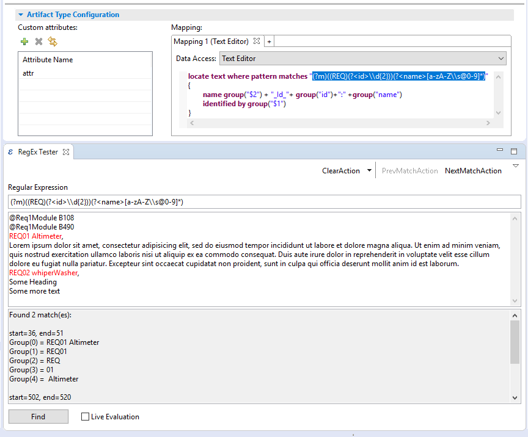
Task: Close the Mapping 1 tab
Action: 257,42
